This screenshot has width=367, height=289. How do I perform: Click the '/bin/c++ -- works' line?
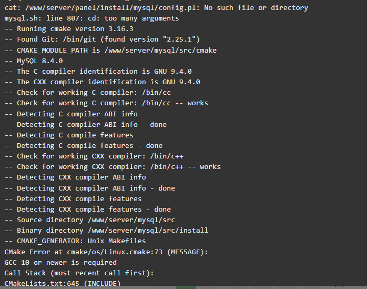click(113, 167)
